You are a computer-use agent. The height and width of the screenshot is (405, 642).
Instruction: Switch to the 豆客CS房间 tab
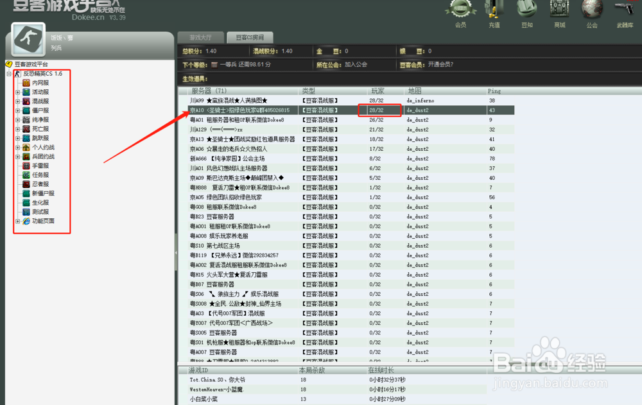pos(250,37)
